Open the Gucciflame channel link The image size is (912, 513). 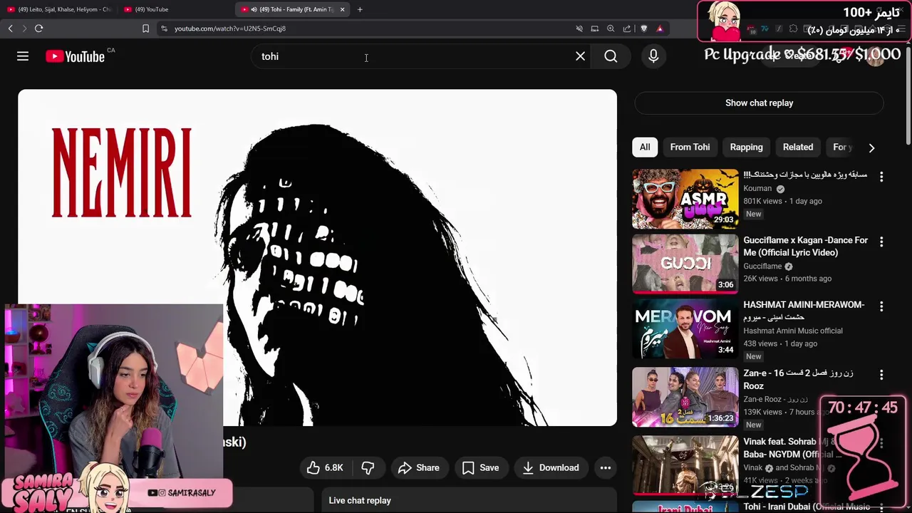pyautogui.click(x=762, y=266)
